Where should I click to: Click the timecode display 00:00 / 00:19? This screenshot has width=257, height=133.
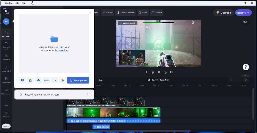click(158, 80)
